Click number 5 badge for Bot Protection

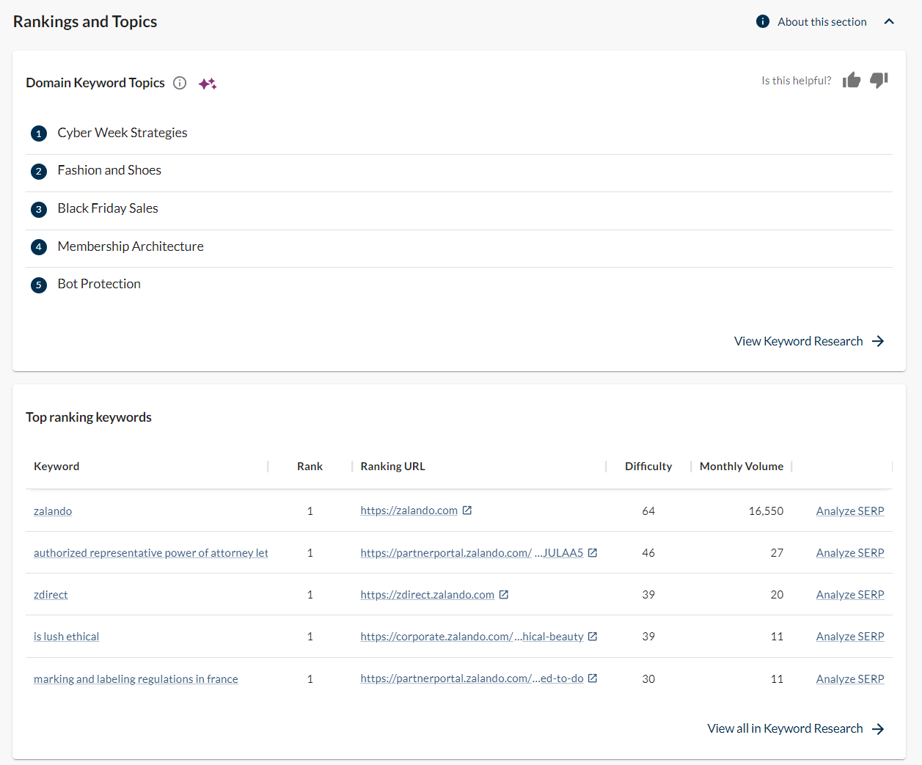pos(39,285)
